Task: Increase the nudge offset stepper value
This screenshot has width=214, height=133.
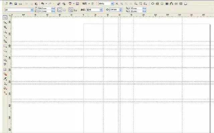Action: 120,9
